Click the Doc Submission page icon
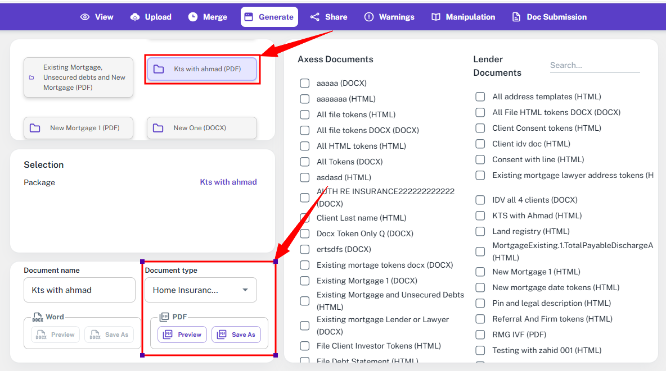The image size is (666, 371). coord(516,17)
